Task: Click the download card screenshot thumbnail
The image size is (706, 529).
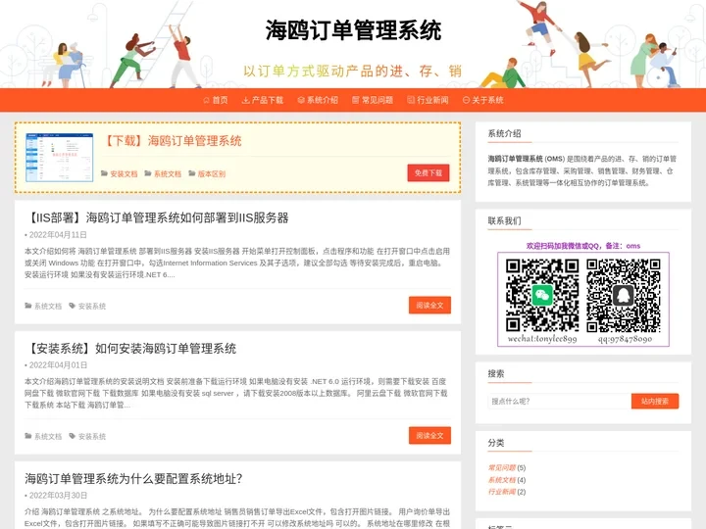Action: [60, 157]
